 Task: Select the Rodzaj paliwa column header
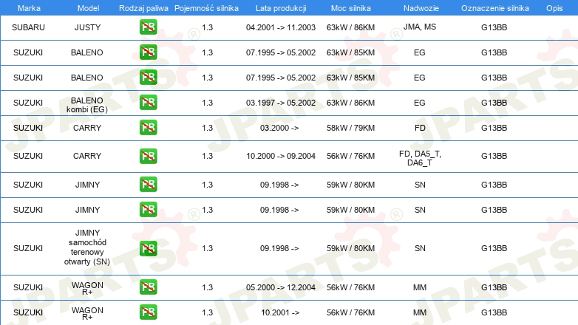click(x=143, y=8)
